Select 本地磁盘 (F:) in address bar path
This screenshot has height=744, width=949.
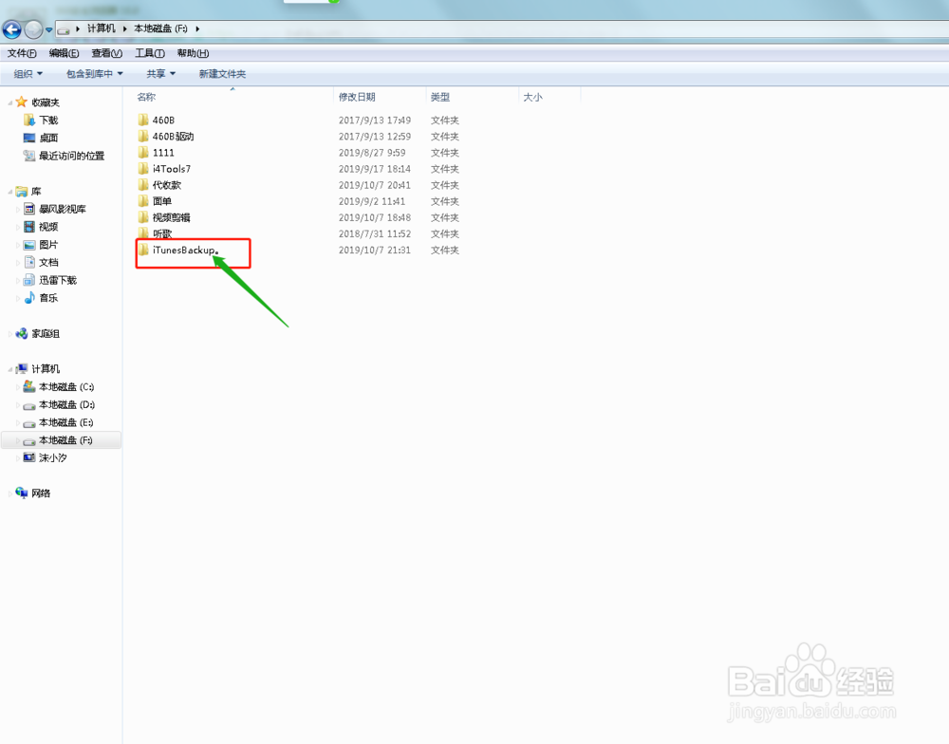pos(160,28)
